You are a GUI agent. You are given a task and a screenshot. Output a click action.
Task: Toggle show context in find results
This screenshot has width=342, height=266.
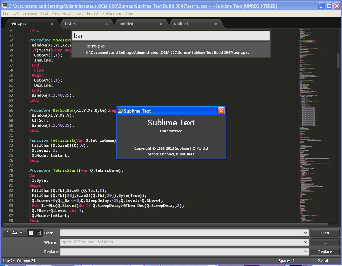(x=31, y=233)
